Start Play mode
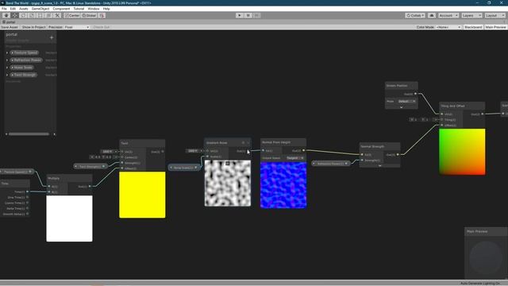The height and width of the screenshot is (286, 508). coord(240,16)
